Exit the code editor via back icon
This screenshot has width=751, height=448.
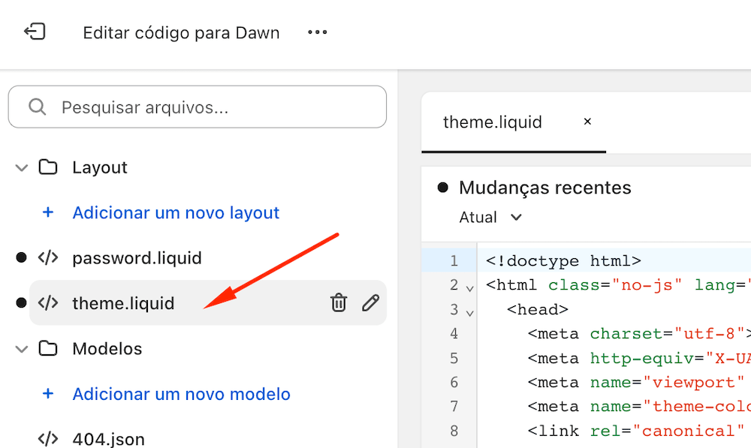[x=35, y=32]
